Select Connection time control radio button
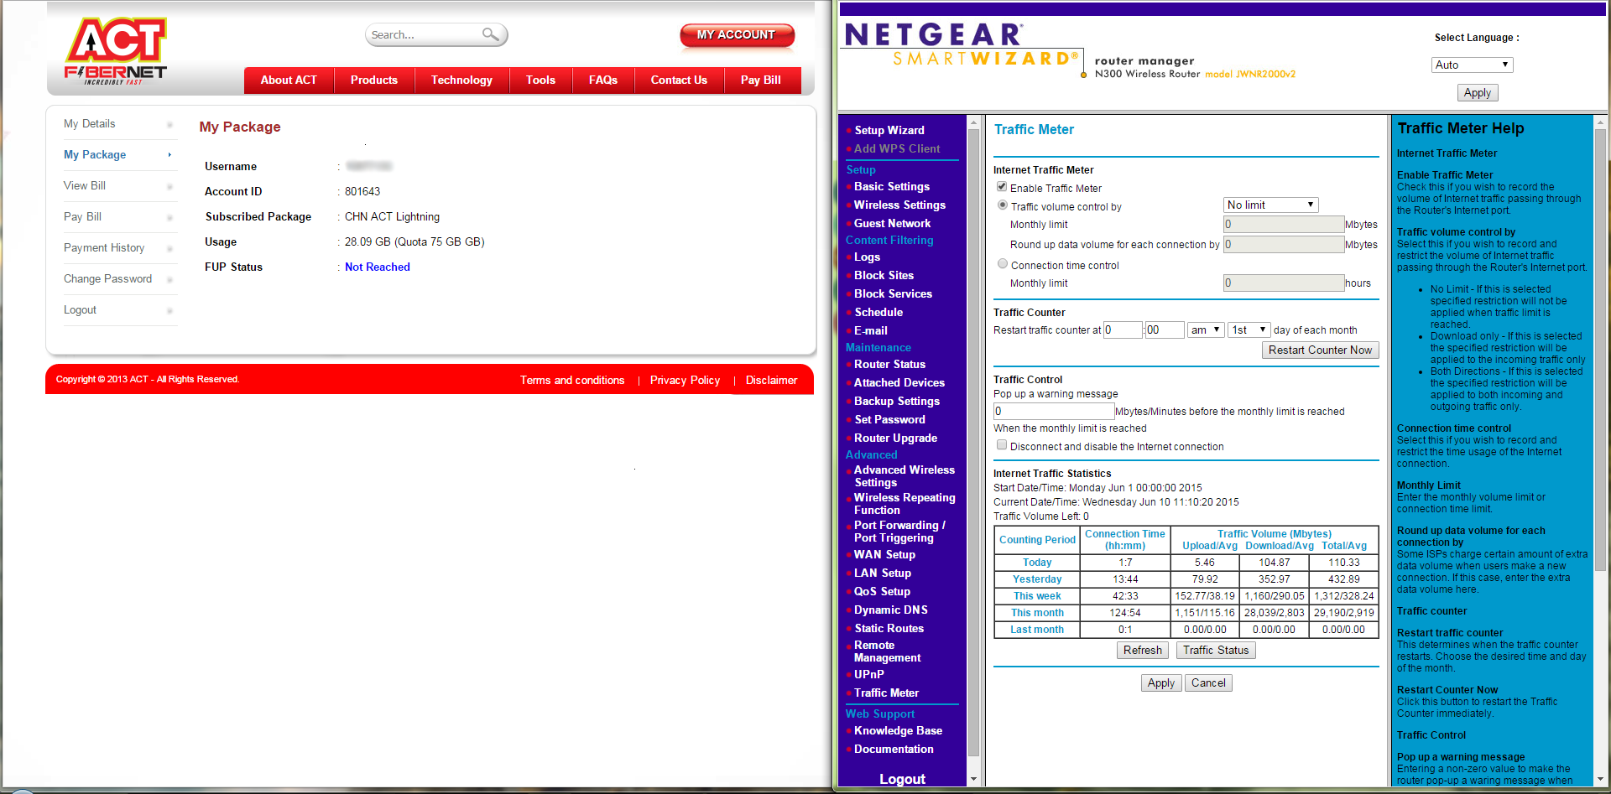Screen dimensions: 1611x794 tap(1002, 264)
